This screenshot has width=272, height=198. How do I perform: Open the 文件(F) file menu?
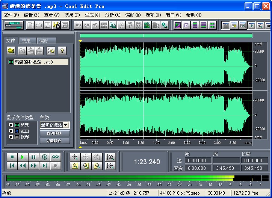tap(11, 15)
